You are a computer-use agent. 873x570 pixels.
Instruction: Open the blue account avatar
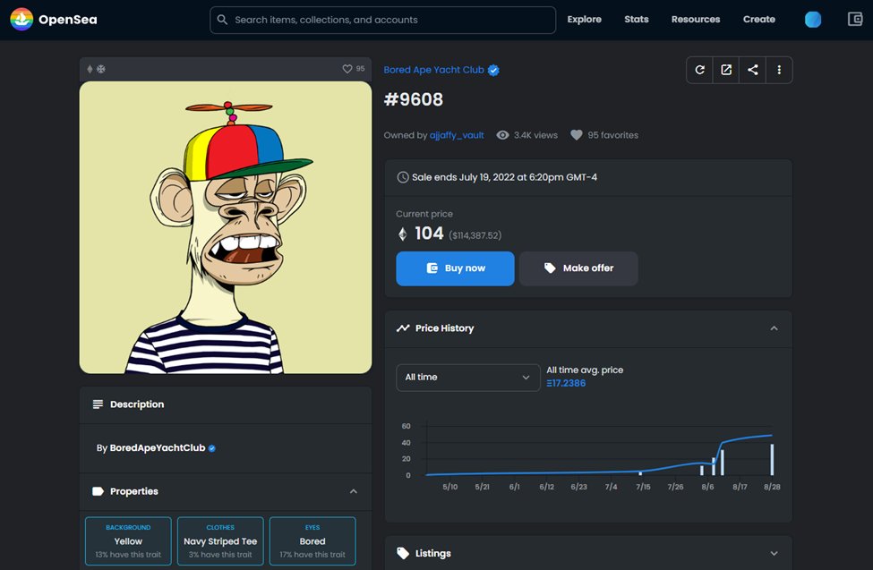[813, 20]
